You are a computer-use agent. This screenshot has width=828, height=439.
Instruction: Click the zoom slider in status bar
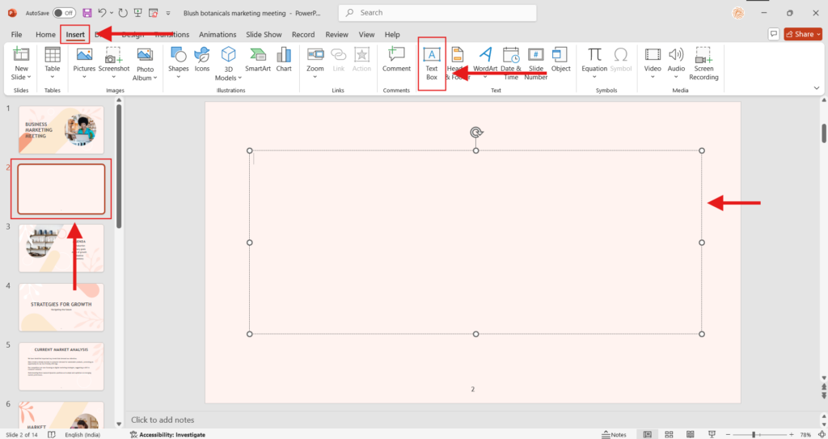753,434
